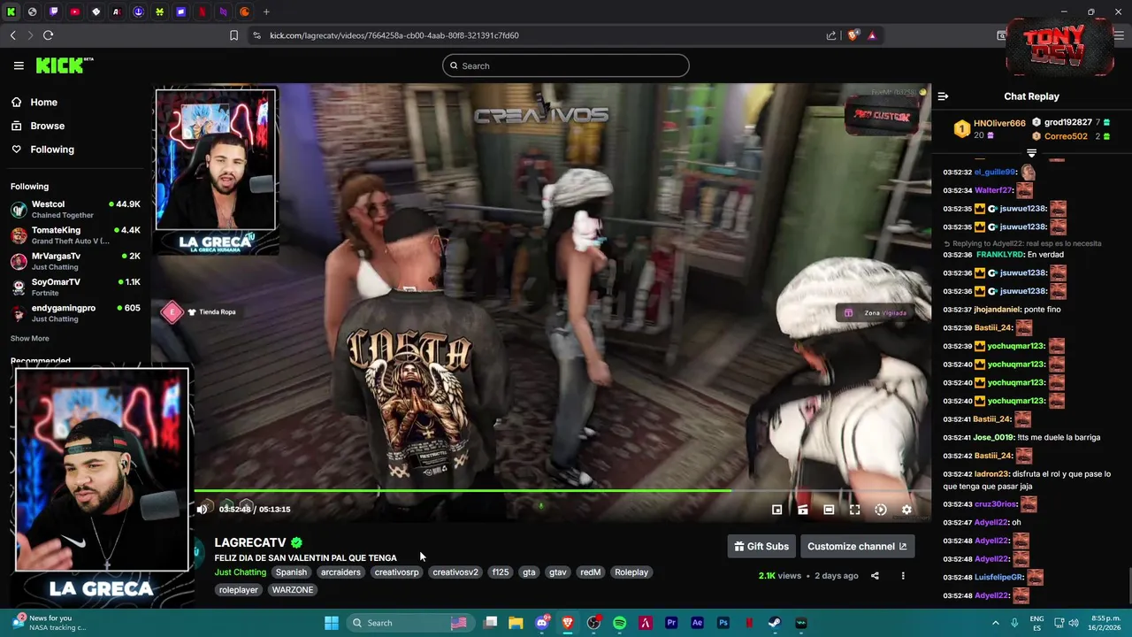Open the Westcol channel

point(75,209)
